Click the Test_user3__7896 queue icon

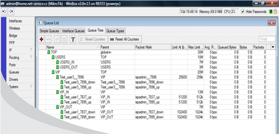57,77
